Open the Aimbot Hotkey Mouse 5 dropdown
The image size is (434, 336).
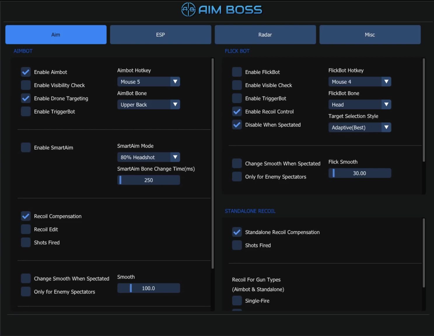(x=148, y=82)
